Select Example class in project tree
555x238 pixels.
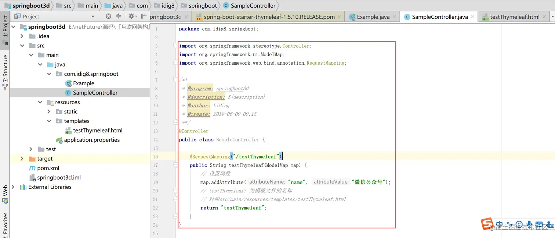[x=84, y=83]
